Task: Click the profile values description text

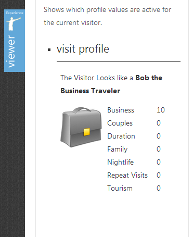Action: click(x=108, y=16)
